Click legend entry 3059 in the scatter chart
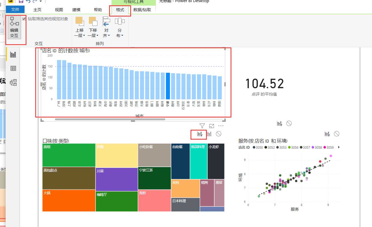The image size is (372, 227). (328, 147)
